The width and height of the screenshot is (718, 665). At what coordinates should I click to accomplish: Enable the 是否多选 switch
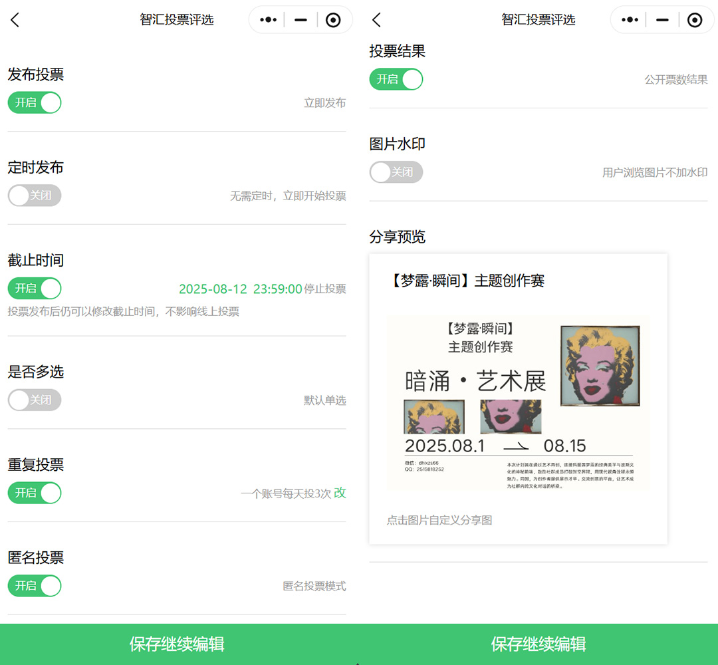tap(35, 400)
